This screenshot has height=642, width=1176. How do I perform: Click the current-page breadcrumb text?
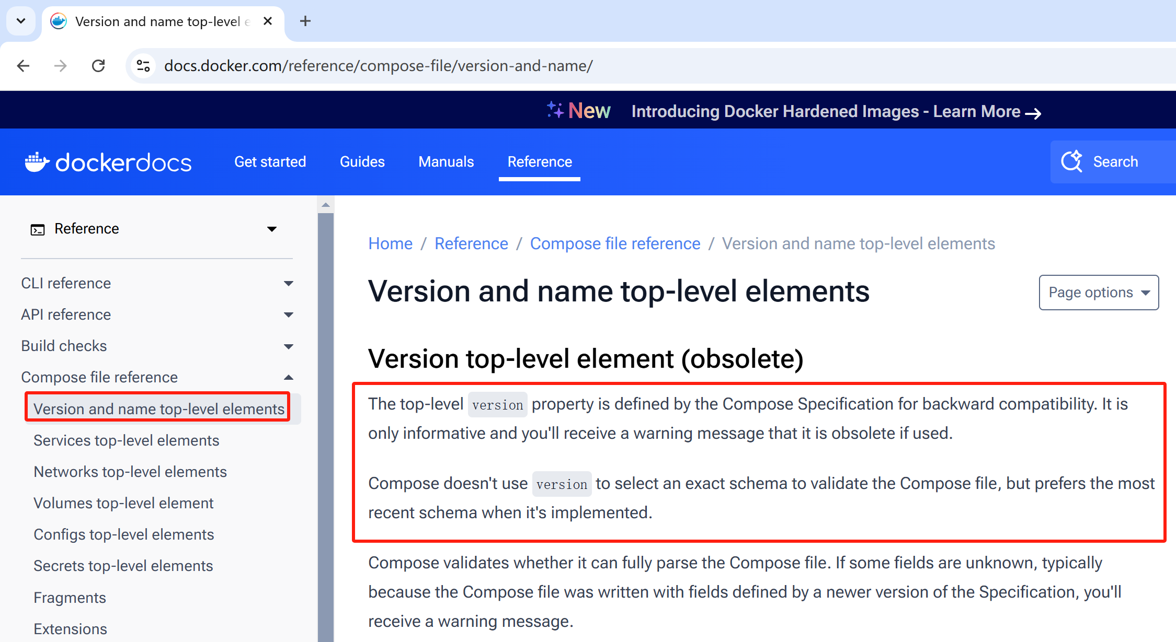tap(858, 243)
